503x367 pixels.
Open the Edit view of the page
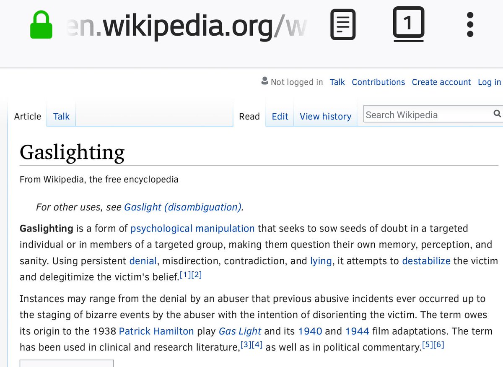pos(280,116)
